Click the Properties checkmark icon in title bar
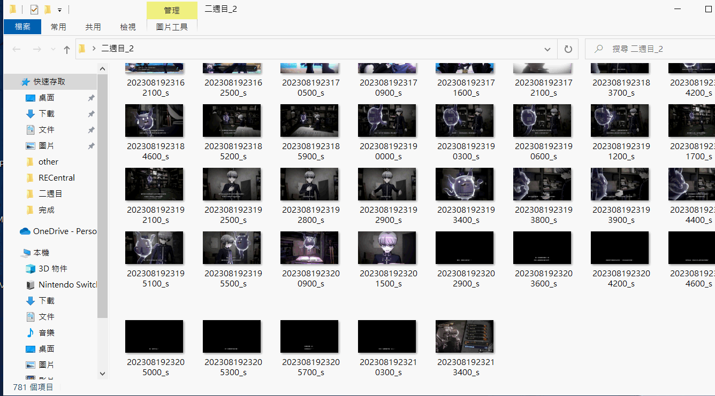The image size is (715, 396). tap(34, 9)
